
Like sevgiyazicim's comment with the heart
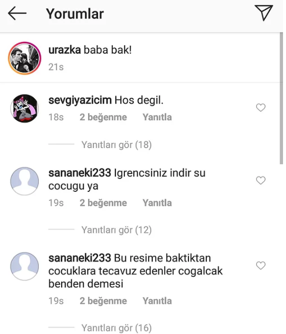(261, 107)
